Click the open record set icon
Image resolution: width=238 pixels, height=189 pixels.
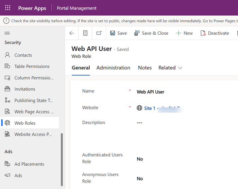85,33
